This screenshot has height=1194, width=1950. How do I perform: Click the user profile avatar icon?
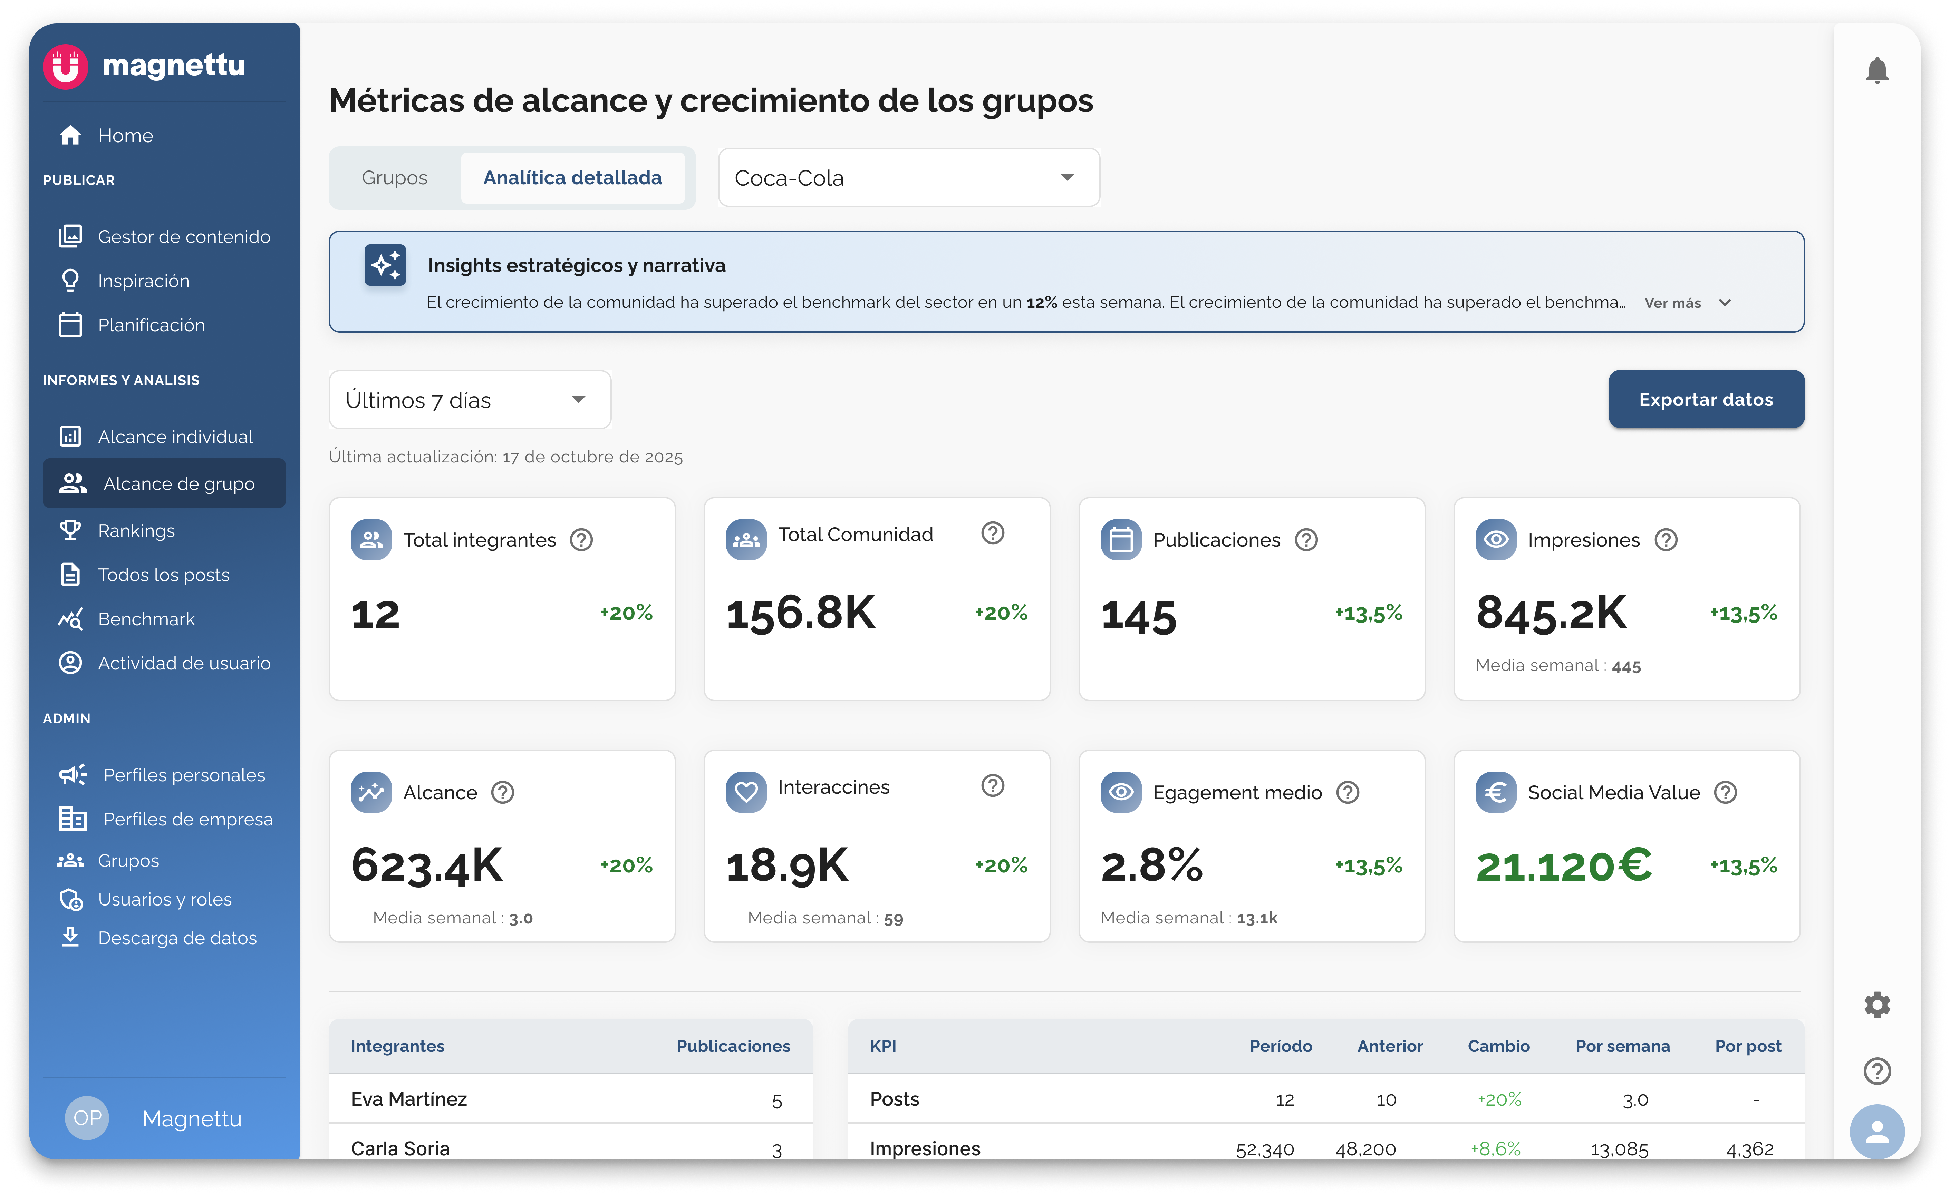point(1876,1132)
